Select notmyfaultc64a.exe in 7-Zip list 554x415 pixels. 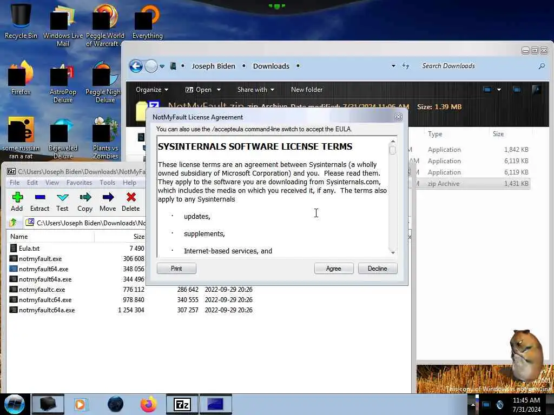pyautogui.click(x=47, y=310)
